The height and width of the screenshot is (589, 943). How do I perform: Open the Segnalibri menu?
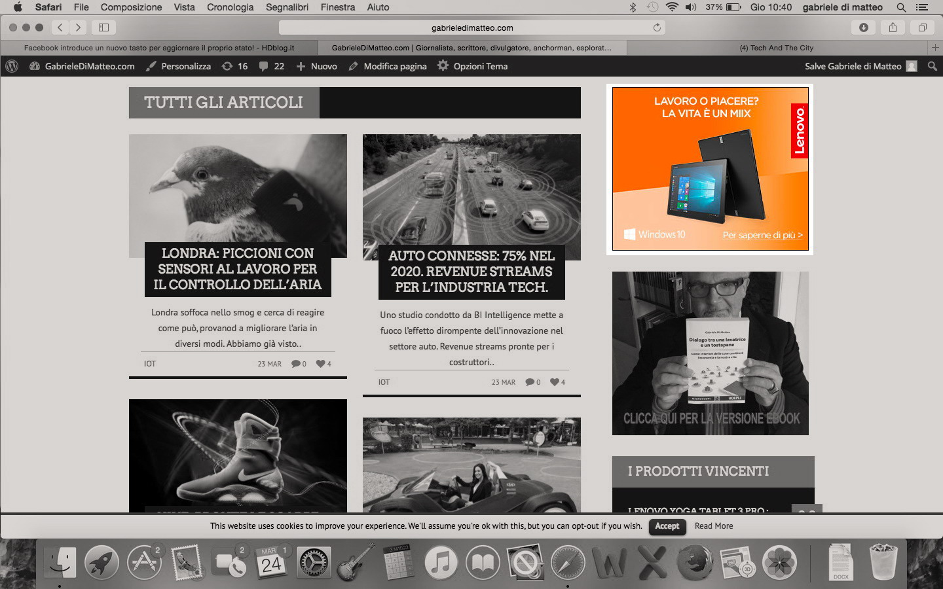point(287,7)
